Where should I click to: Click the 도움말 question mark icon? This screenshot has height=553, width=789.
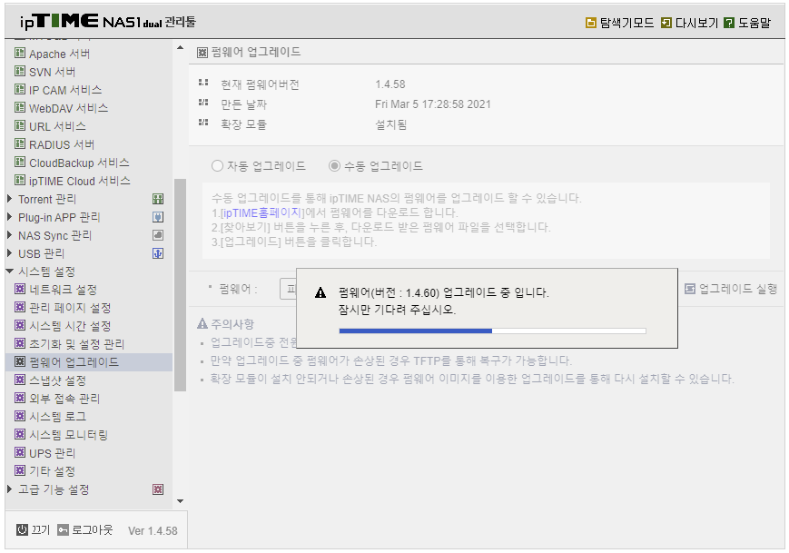click(728, 23)
